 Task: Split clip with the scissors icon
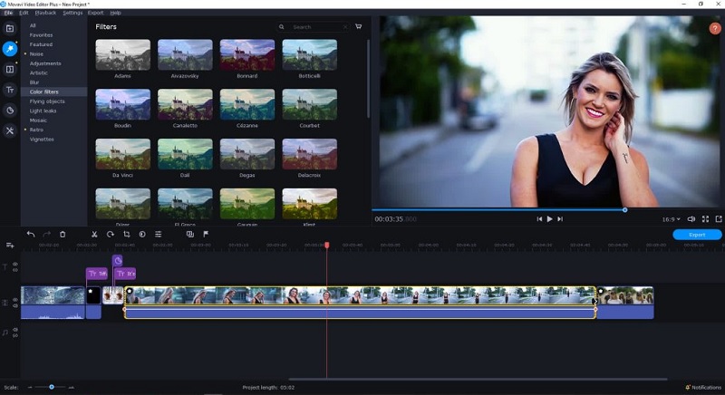[x=94, y=235]
